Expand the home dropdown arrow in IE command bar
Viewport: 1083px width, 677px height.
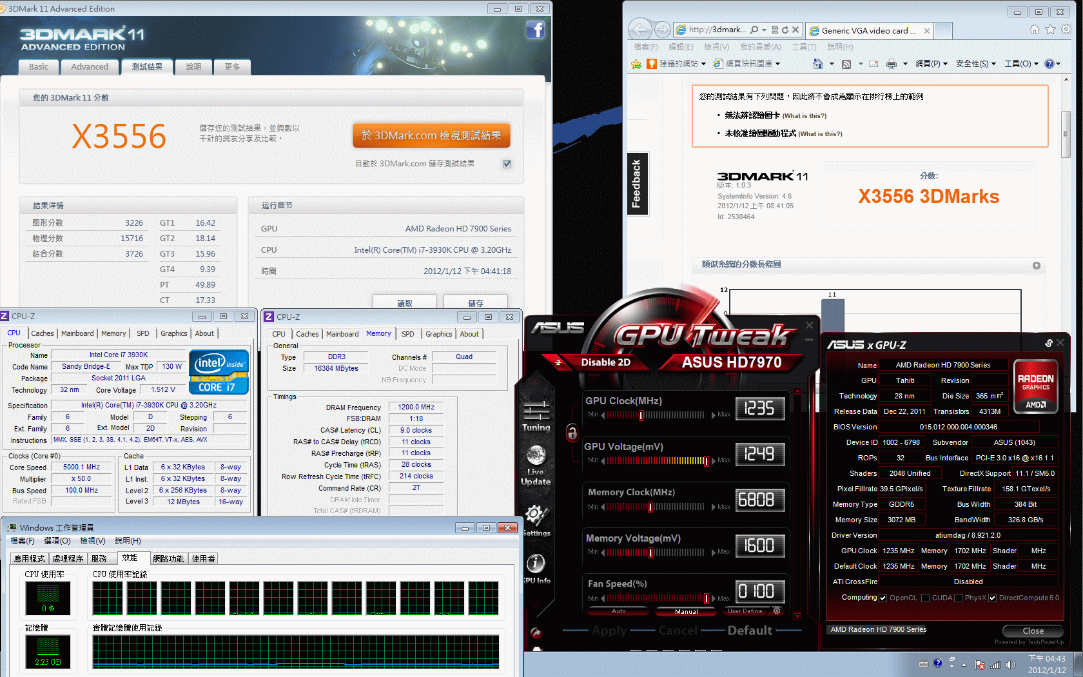tap(832, 64)
